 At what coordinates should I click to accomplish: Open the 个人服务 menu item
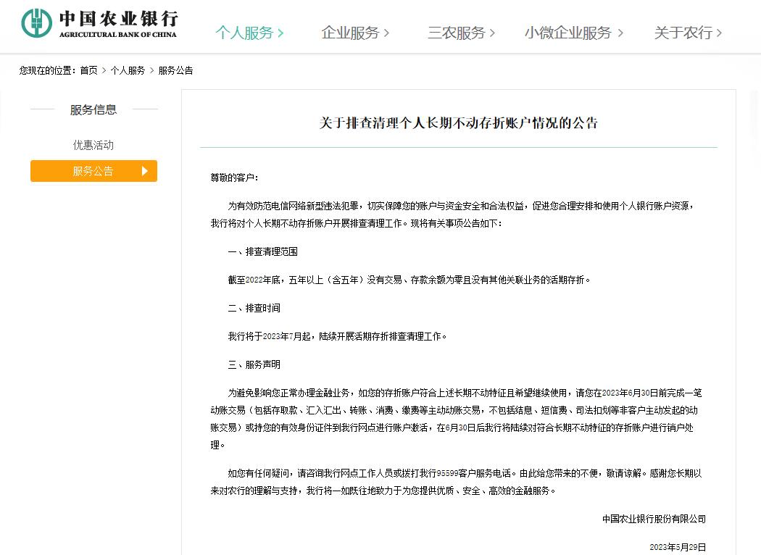point(246,33)
